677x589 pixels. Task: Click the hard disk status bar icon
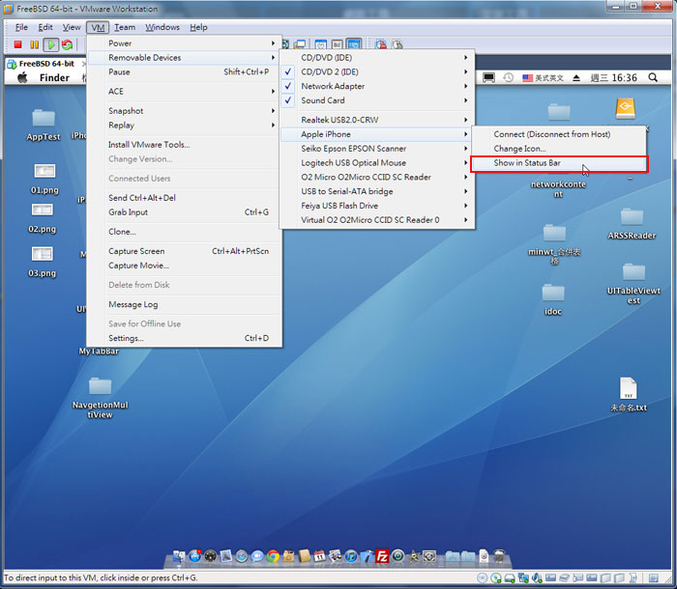click(x=510, y=578)
